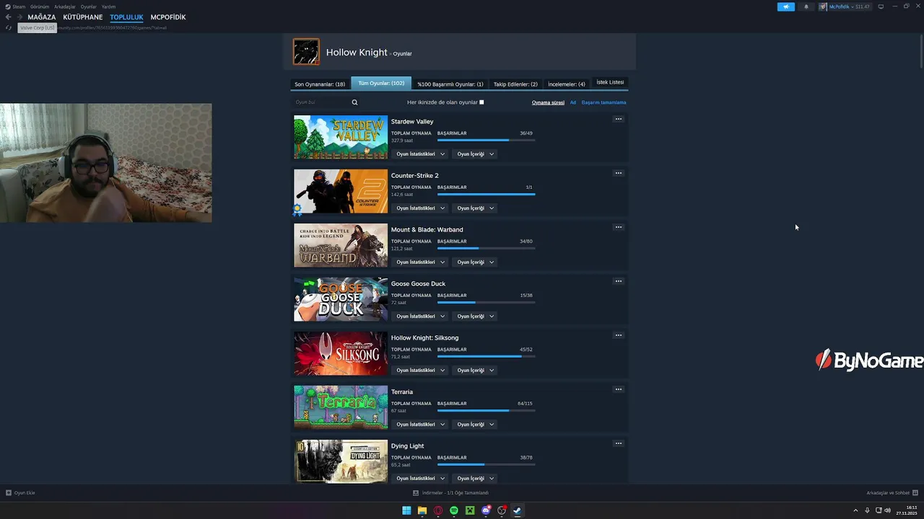Viewport: 924px width, 519px height.
Task: Open İncelemeler (4) tab
Action: pyautogui.click(x=567, y=84)
